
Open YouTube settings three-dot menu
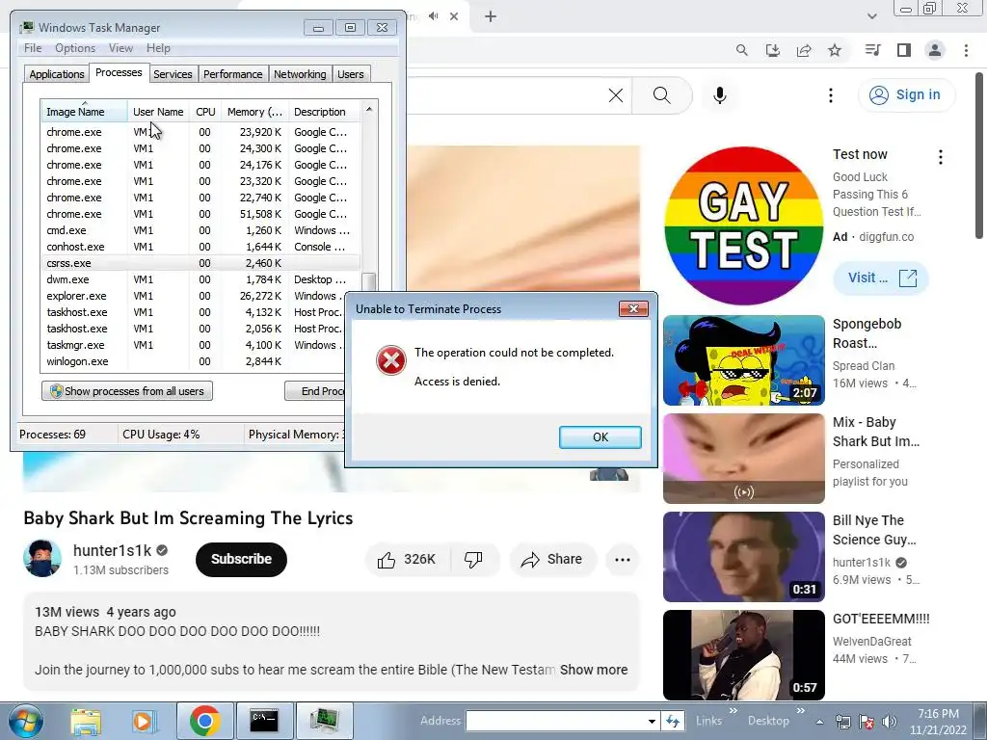831,95
